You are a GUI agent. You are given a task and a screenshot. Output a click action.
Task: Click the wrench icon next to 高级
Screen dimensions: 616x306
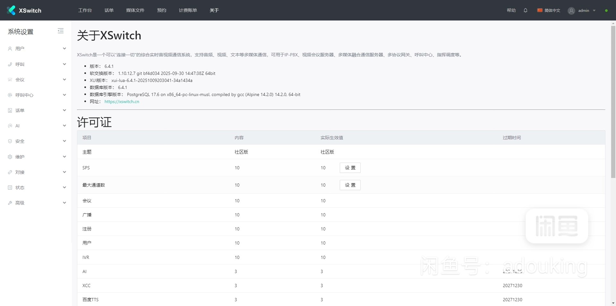[x=10, y=203]
